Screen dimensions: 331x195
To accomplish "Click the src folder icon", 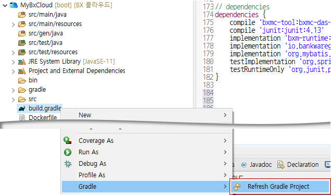I will click(x=22, y=99).
